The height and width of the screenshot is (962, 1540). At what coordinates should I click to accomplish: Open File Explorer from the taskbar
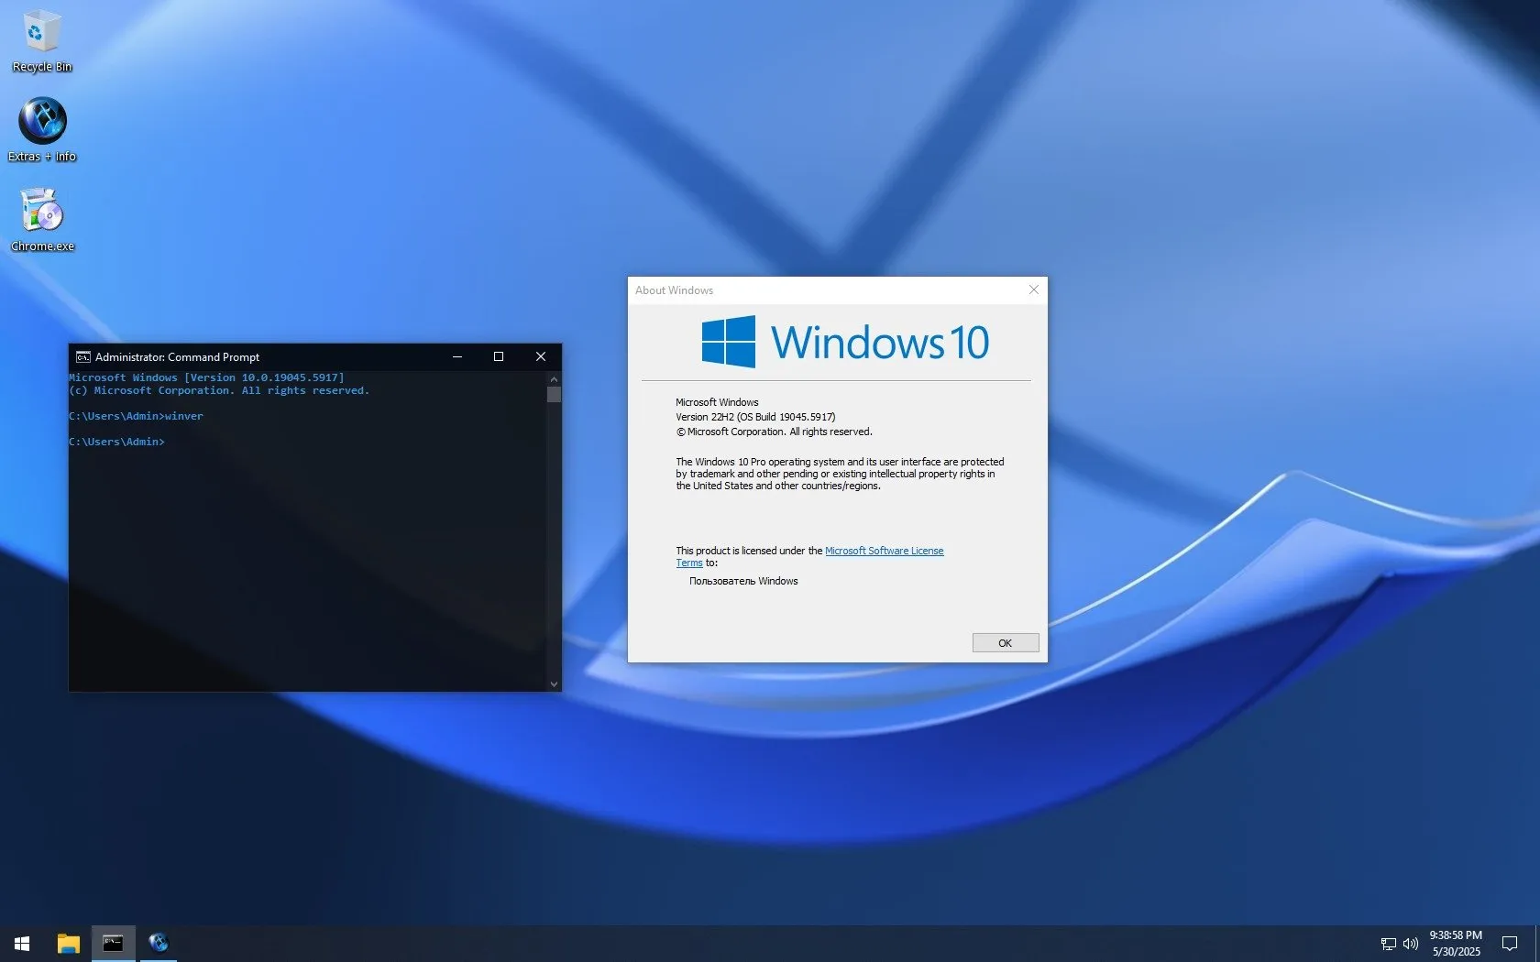coord(67,943)
